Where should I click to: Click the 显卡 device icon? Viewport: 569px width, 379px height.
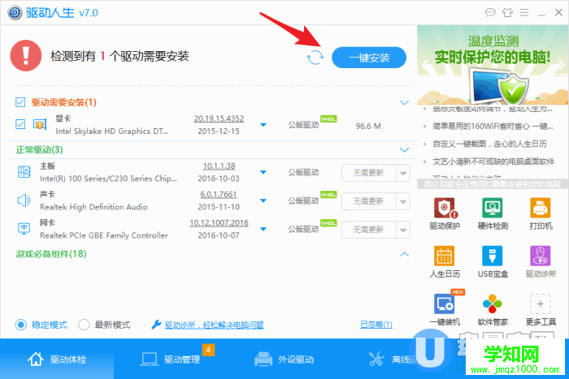click(40, 124)
